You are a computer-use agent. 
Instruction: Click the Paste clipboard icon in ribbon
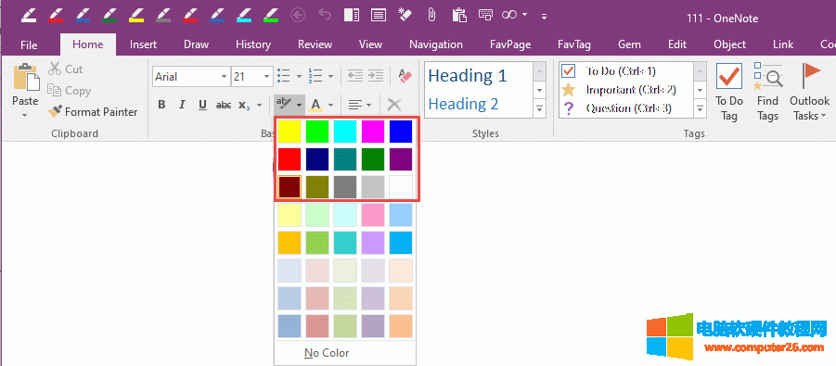tap(26, 77)
